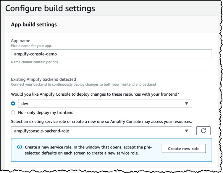Screen dimensions: 223x173
Task: Click the "App name" field label
Action: (x=20, y=41)
